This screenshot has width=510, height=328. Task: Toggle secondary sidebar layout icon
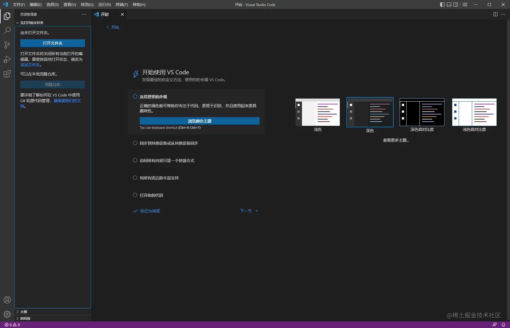click(x=456, y=4)
